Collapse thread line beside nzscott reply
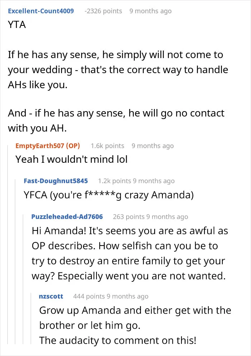 (x=31, y=318)
